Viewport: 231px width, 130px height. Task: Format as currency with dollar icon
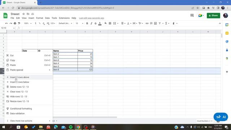click(x=35, y=23)
